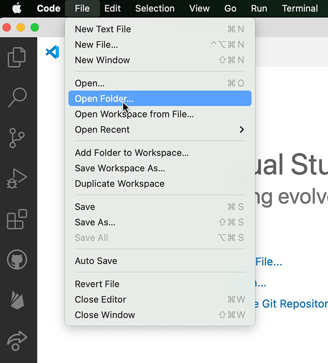328x363 pixels.
Task: Choose Close Editor
Action: 160,299
